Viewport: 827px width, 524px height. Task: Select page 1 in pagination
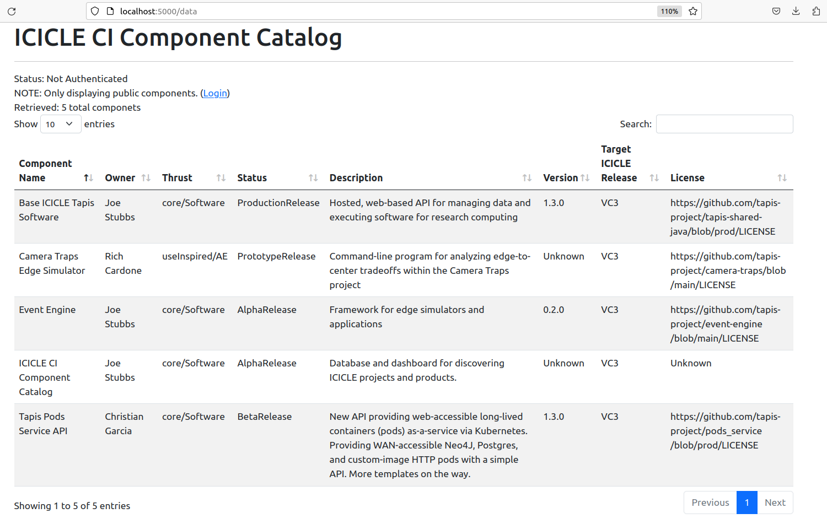click(747, 503)
